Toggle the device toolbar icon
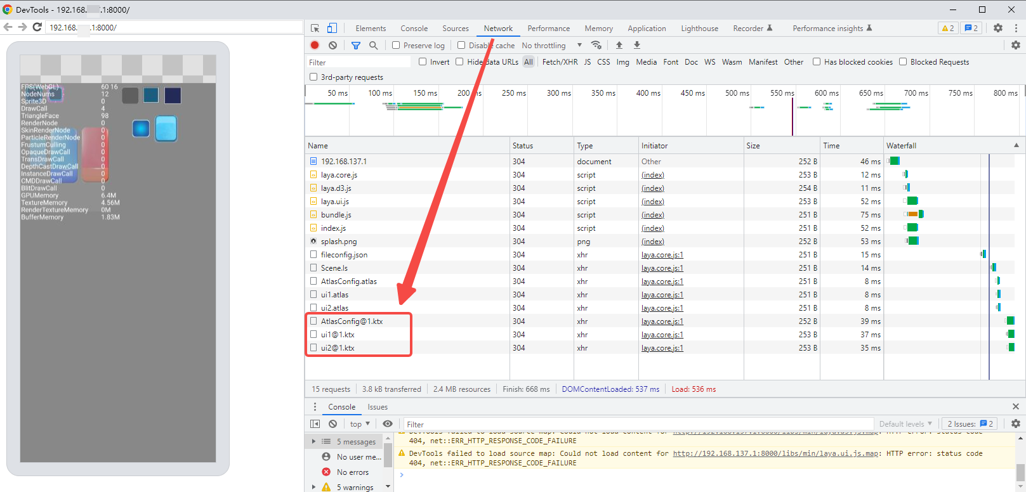Screen dimensions: 1026x492 click(x=332, y=28)
